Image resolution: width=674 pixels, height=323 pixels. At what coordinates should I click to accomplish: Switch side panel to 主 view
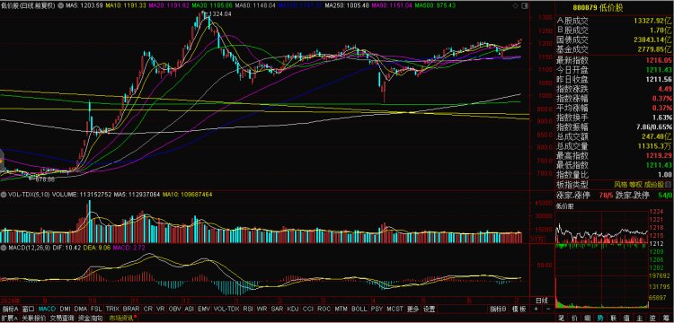640,319
